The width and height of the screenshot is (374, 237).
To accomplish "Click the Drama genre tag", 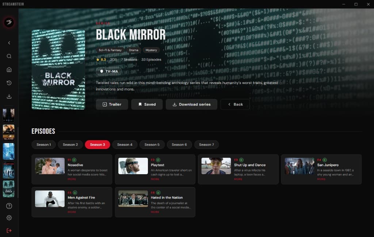I will click(134, 50).
